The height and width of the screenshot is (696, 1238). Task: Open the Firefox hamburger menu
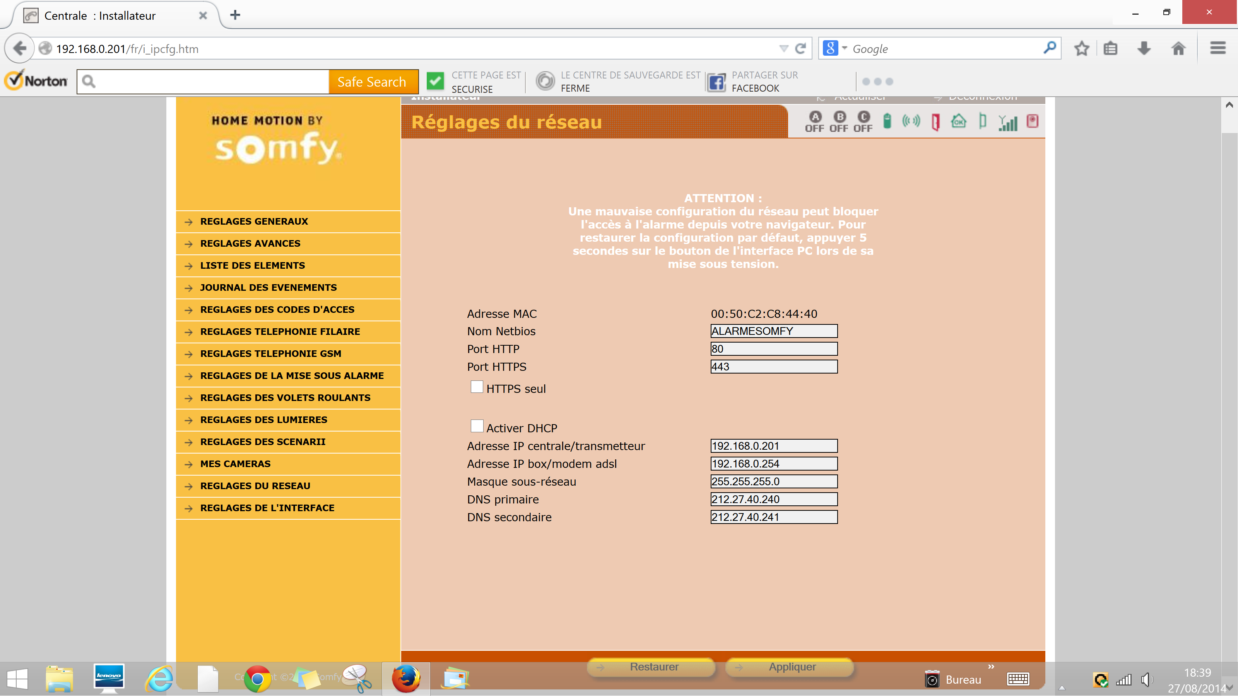tap(1218, 48)
